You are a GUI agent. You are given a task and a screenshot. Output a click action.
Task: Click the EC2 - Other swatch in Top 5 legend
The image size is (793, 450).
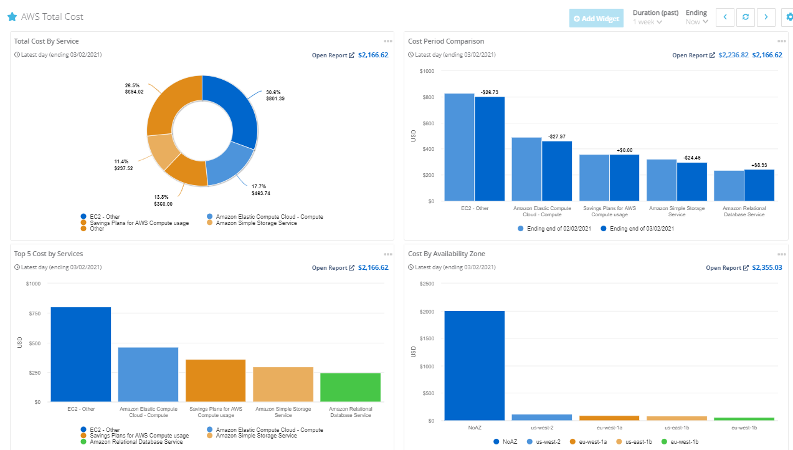pos(83,430)
